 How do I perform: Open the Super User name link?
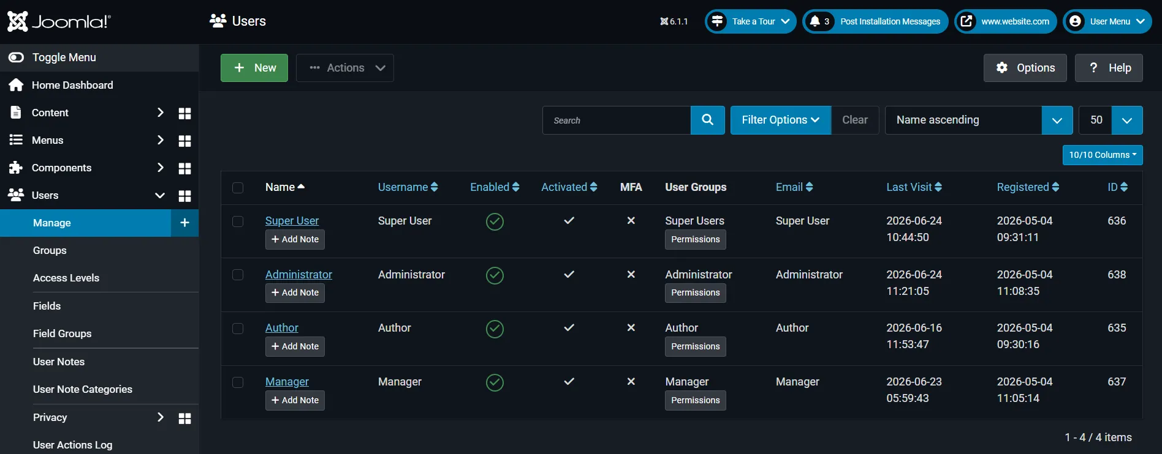pos(292,221)
